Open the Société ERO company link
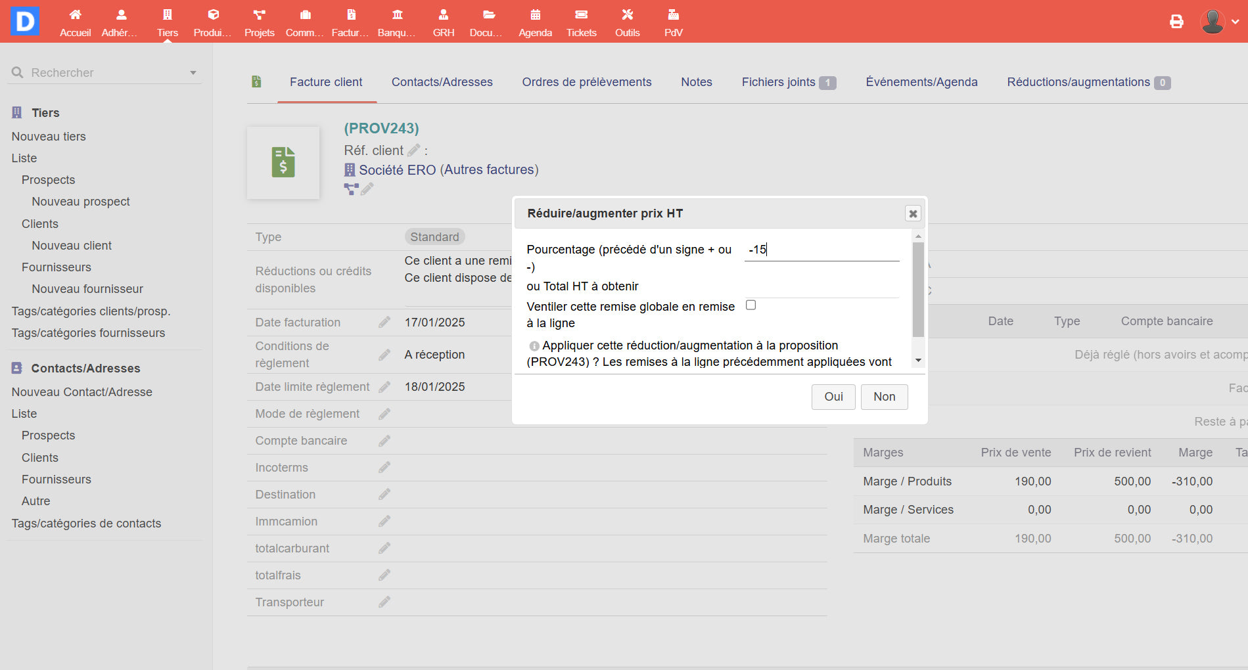The height and width of the screenshot is (670, 1248). tap(397, 170)
